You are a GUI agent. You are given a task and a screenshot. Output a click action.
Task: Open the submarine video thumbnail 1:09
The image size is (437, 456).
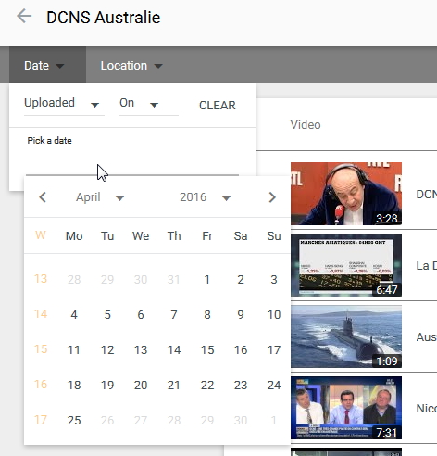(346, 336)
